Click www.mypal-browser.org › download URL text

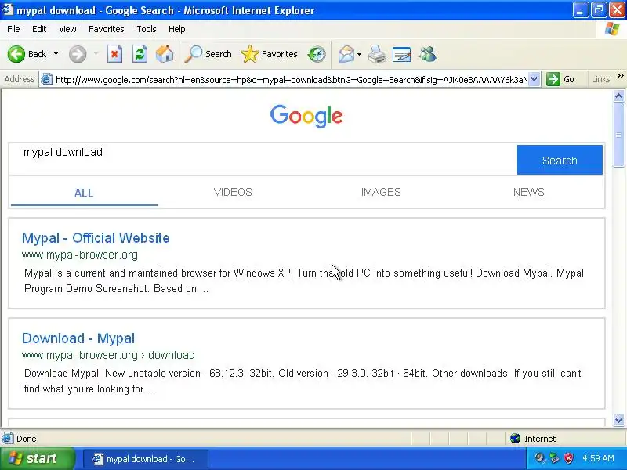(x=108, y=355)
